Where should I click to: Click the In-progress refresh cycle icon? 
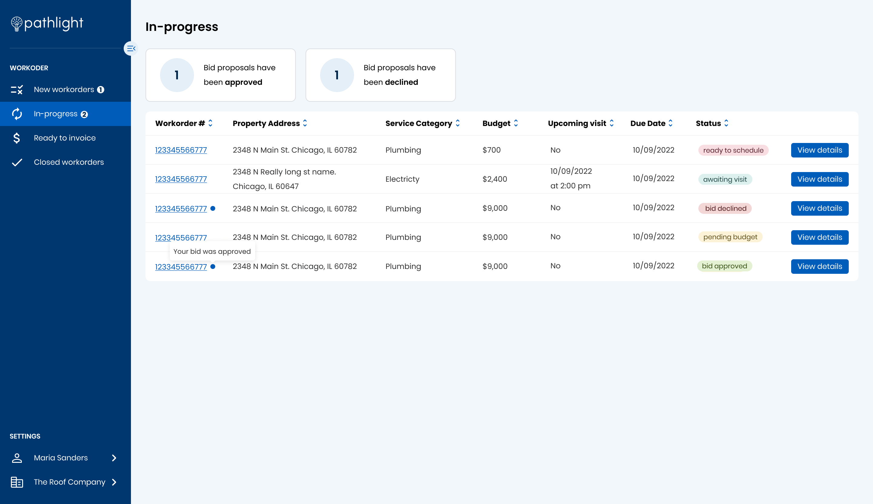click(17, 114)
